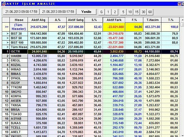Viewport: 184px width, 137px height.
Task: Select the 5 period button
Action: (x=123, y=12)
